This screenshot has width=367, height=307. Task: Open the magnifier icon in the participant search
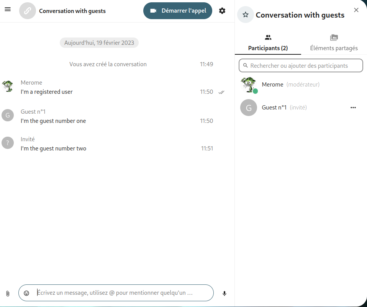246,65
